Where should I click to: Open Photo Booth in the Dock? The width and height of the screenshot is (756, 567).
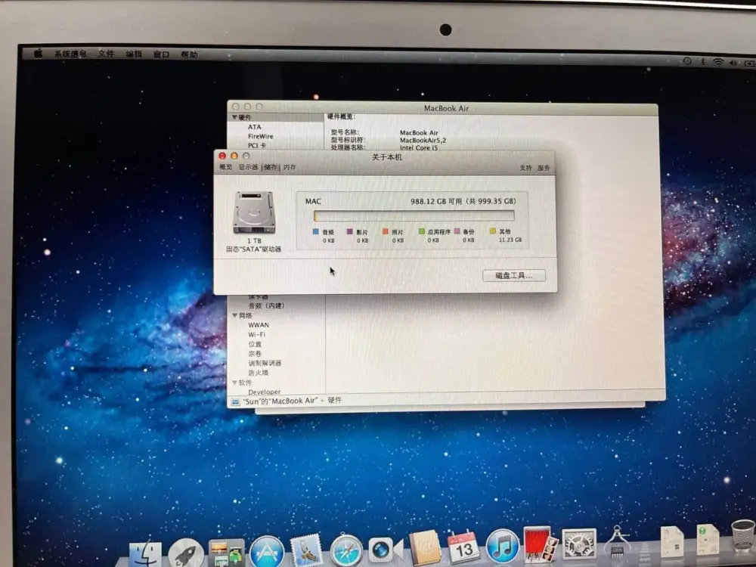tap(540, 545)
